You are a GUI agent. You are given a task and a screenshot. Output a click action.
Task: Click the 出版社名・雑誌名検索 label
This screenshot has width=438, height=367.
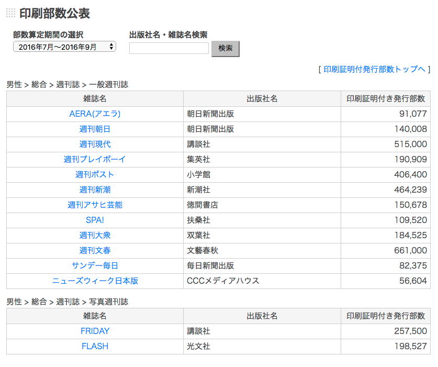coord(168,35)
